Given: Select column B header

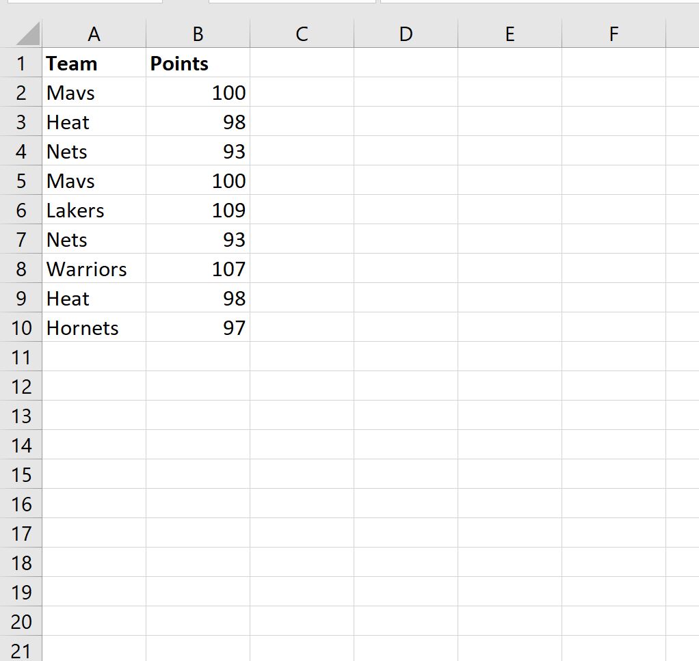Looking at the screenshot, I should click(198, 33).
